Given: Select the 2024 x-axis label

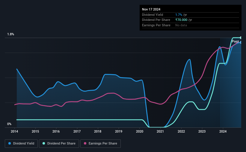Looking at the screenshot, I should tap(223, 131).
